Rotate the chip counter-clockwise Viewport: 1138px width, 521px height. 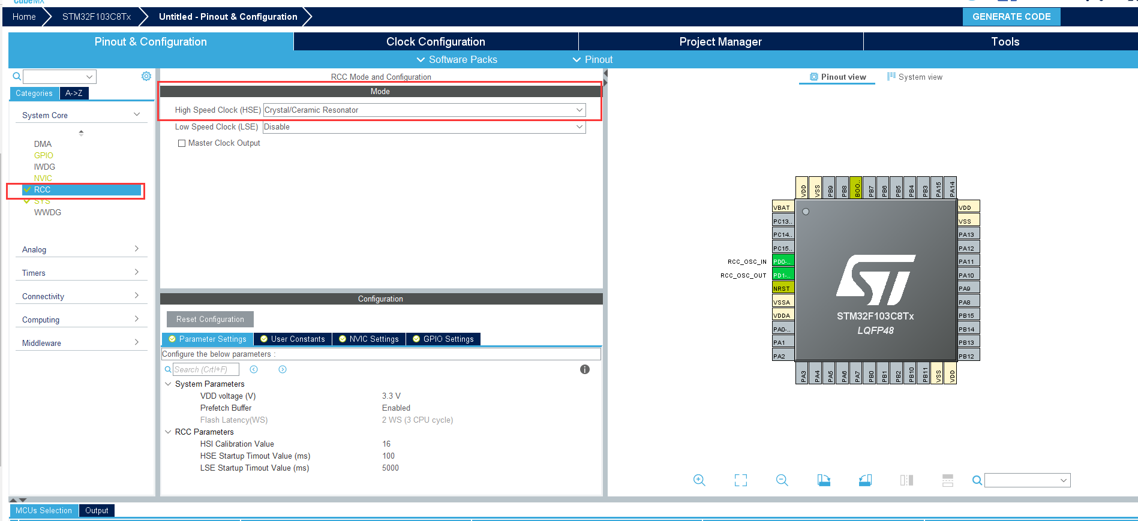tap(865, 480)
